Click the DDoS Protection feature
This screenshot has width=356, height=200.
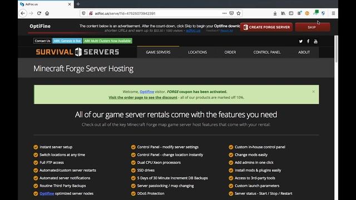pos(151,193)
